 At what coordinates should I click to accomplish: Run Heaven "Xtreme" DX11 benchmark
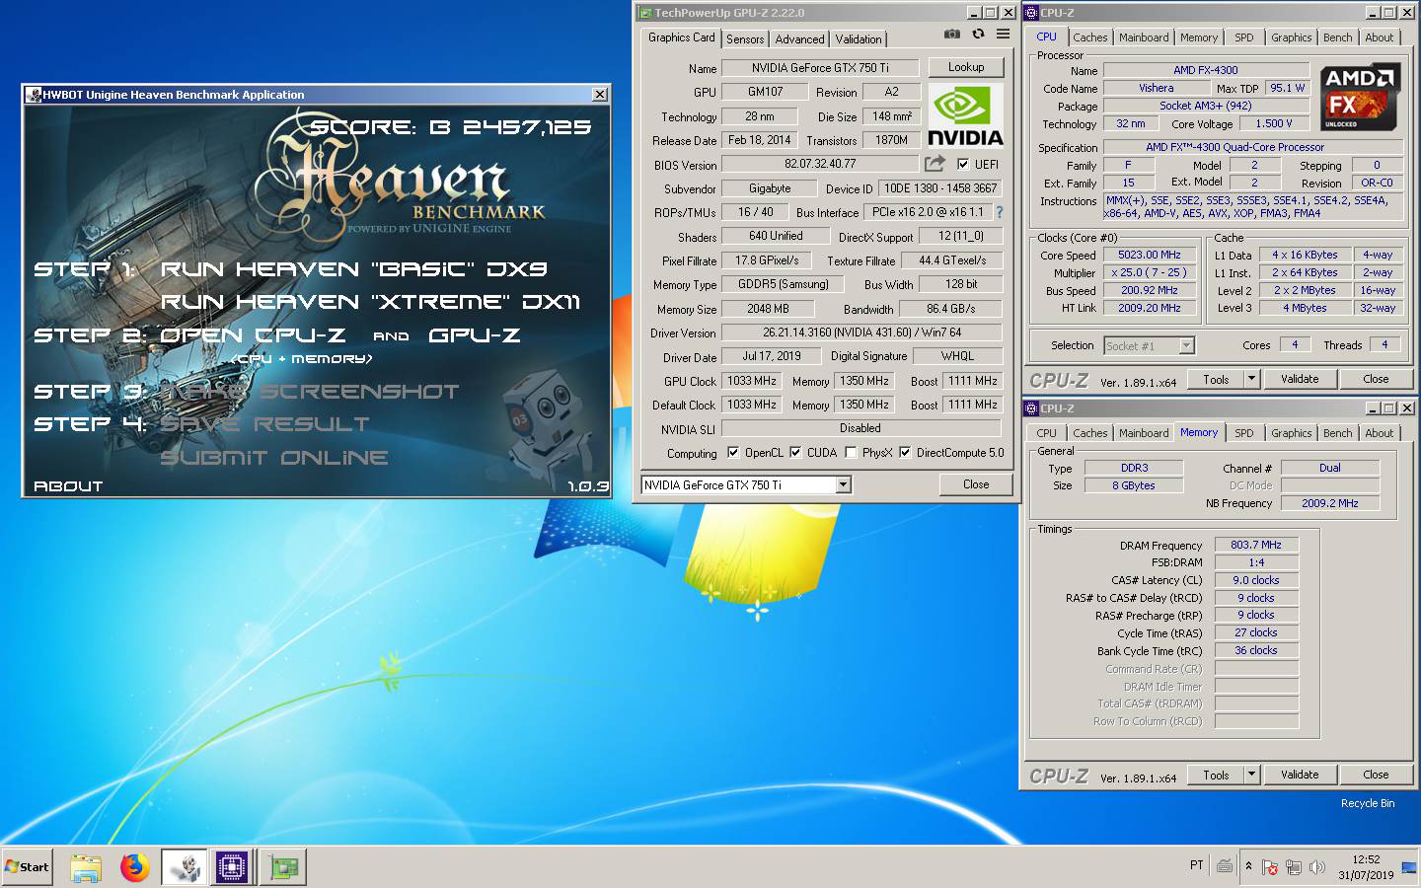370,302
